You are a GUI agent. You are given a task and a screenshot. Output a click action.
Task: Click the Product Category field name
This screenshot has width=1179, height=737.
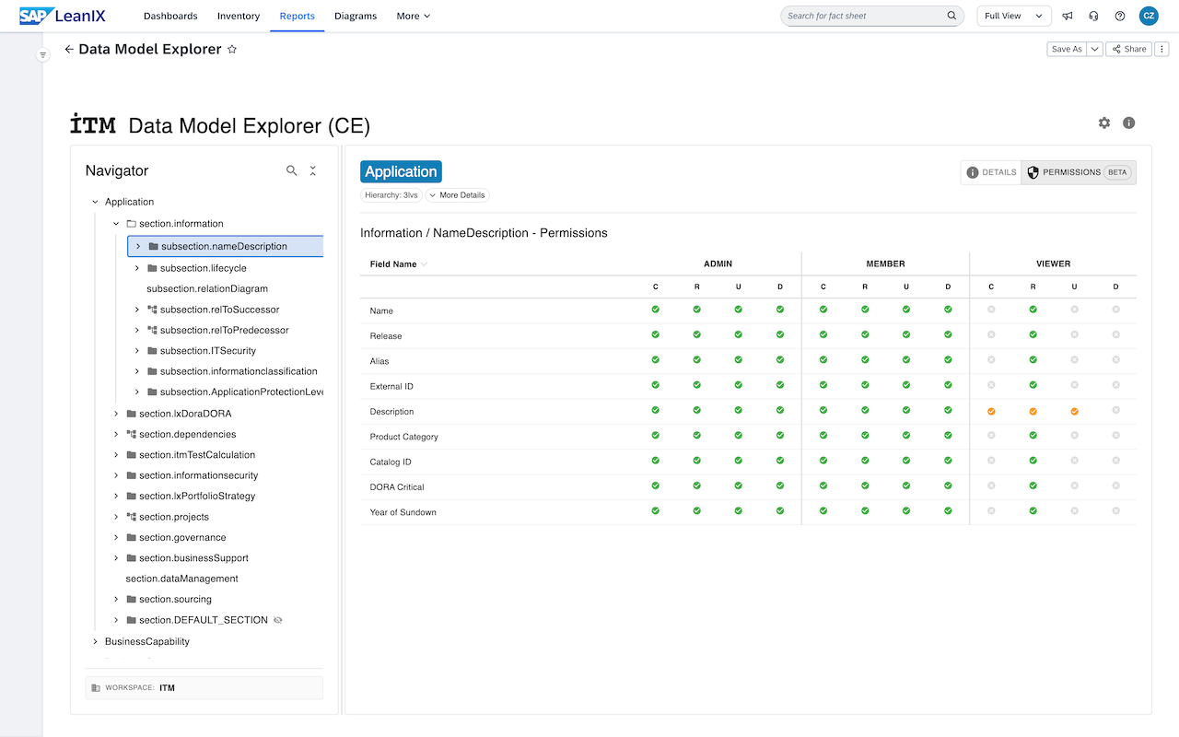(403, 437)
